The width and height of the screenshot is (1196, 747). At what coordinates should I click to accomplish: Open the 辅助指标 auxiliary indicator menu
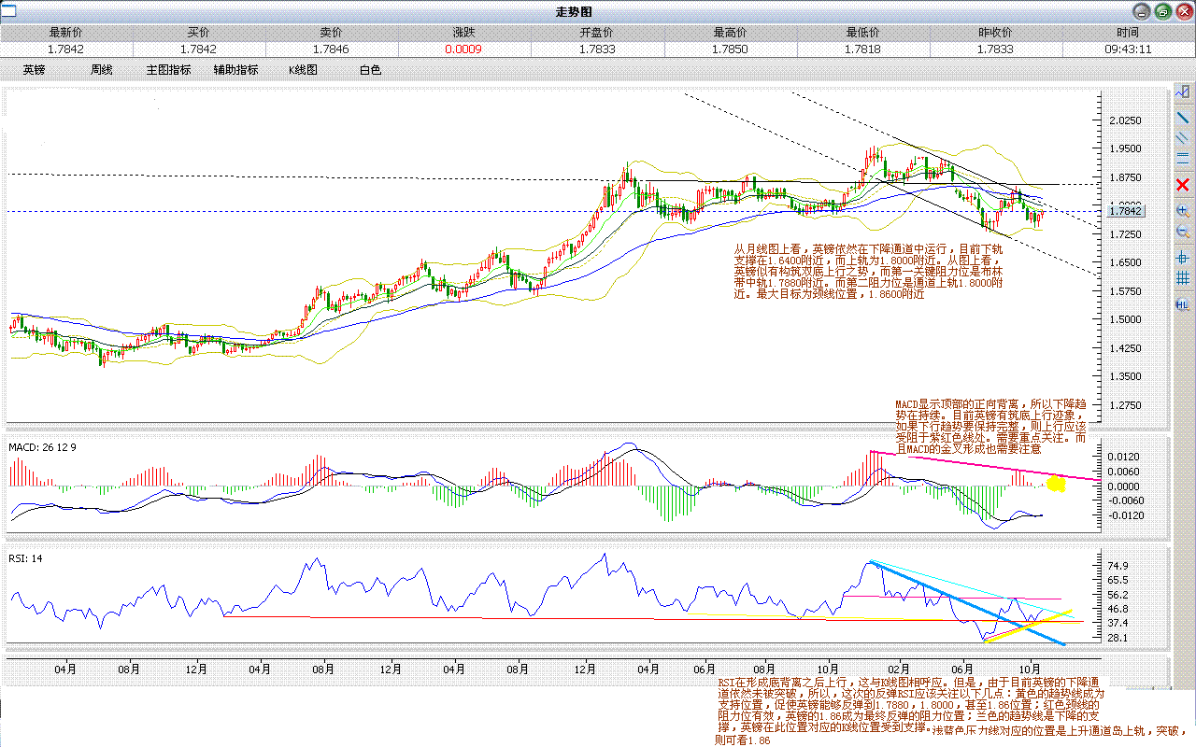coord(235,70)
